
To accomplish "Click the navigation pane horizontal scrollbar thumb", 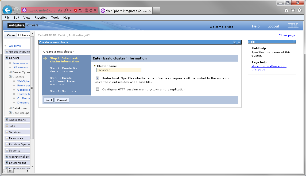I will (x=10, y=171).
